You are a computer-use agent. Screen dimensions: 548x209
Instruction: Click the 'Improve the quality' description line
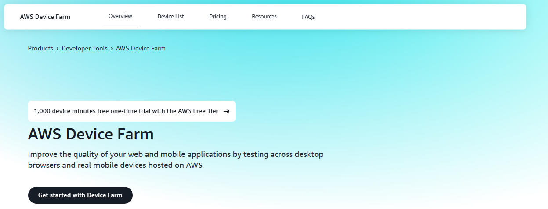[x=175, y=155]
